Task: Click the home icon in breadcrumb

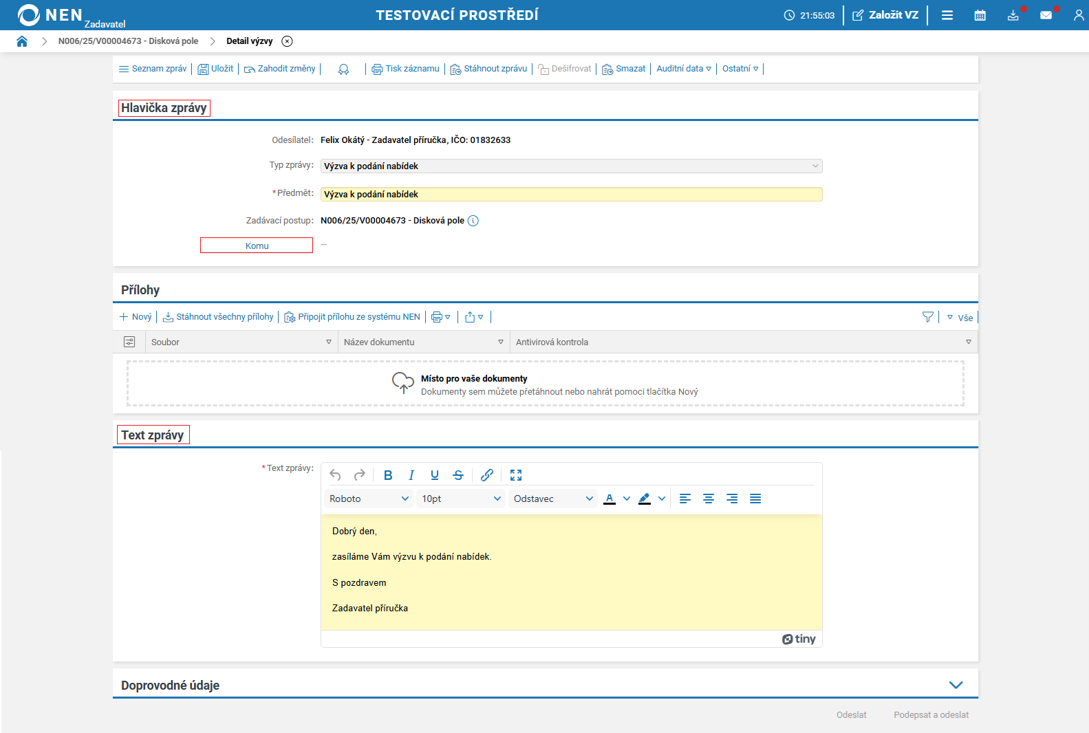Action: [22, 41]
